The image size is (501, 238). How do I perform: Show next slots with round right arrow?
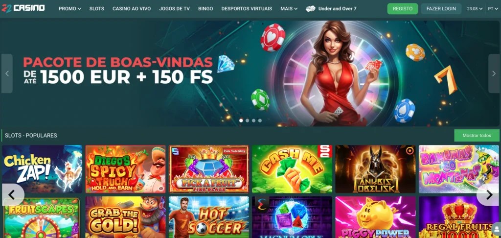click(x=489, y=194)
